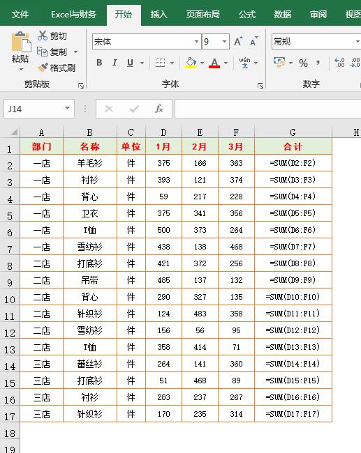Expand the Name Box dropdown

tap(67, 108)
